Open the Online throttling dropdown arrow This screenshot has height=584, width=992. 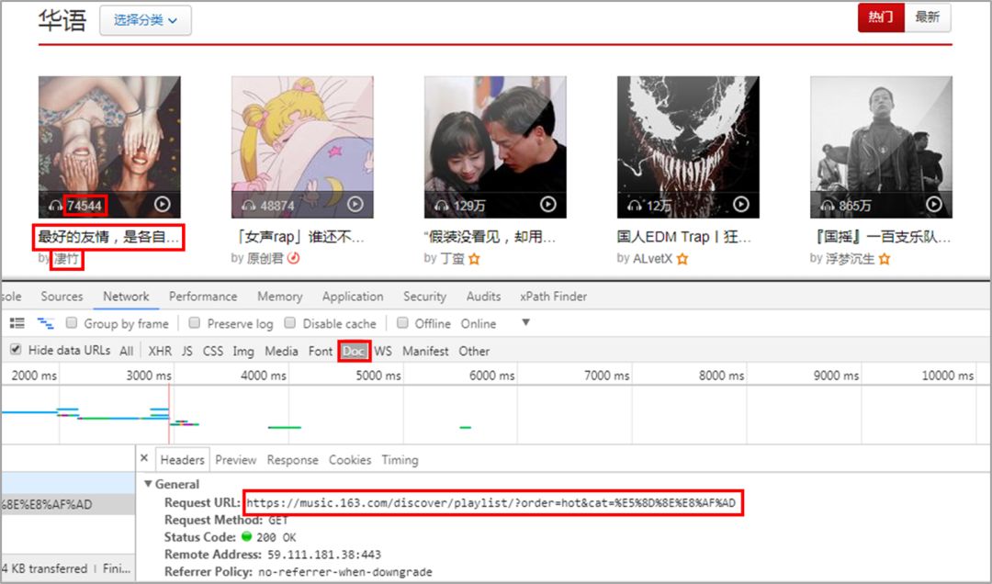click(x=525, y=322)
